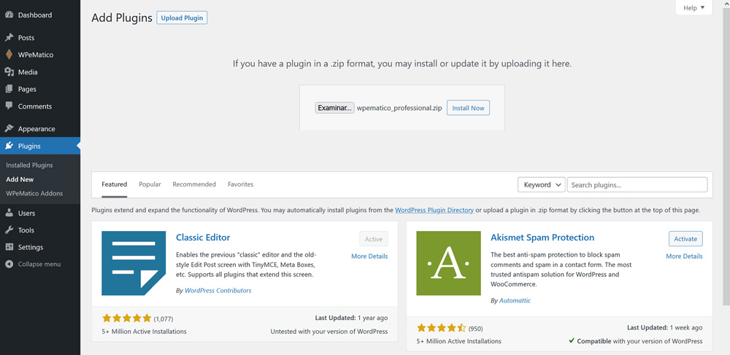Open the WPeMatico menu label
This screenshot has height=355, width=730.
coord(36,55)
